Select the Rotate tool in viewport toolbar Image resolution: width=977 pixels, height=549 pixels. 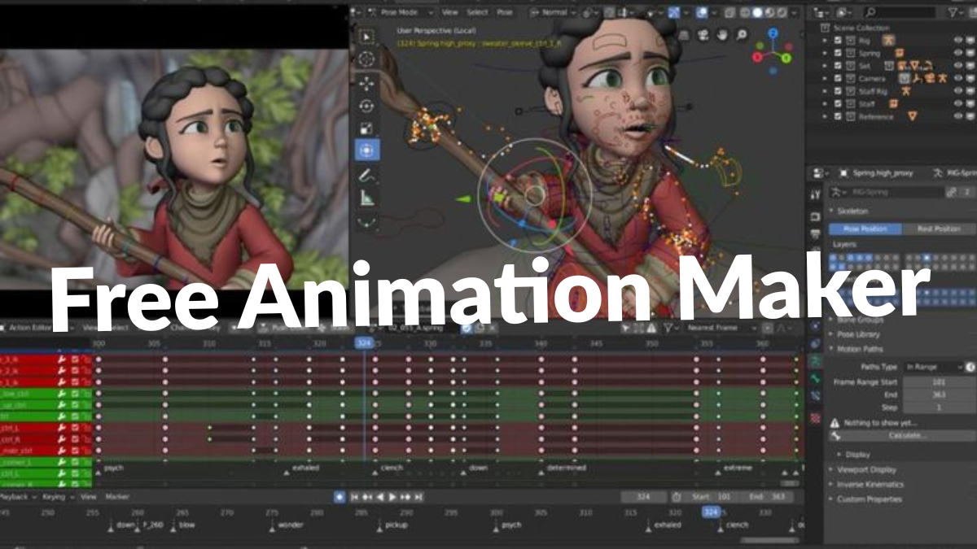[366, 105]
